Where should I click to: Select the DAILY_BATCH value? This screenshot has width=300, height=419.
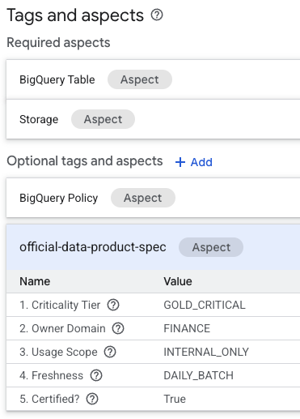coord(198,375)
